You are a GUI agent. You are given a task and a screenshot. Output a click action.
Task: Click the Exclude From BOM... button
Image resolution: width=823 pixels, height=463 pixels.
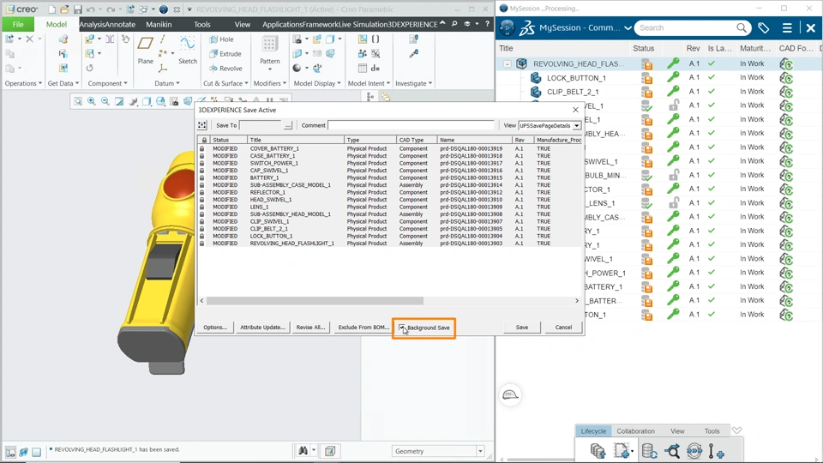point(363,327)
